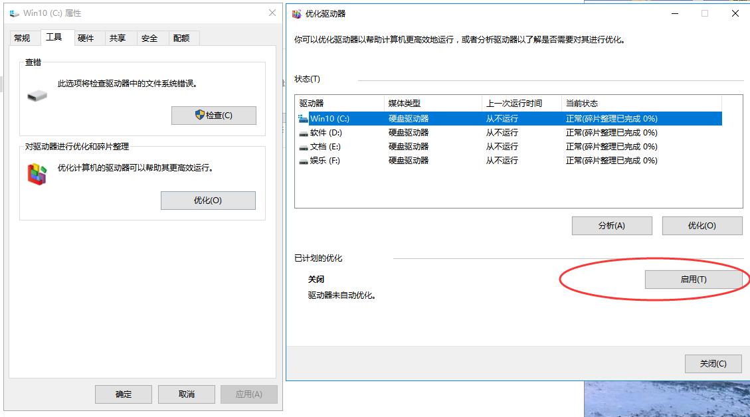Enable scheduled optimization with 启用(T)
The height and width of the screenshot is (417, 750).
[x=694, y=280]
